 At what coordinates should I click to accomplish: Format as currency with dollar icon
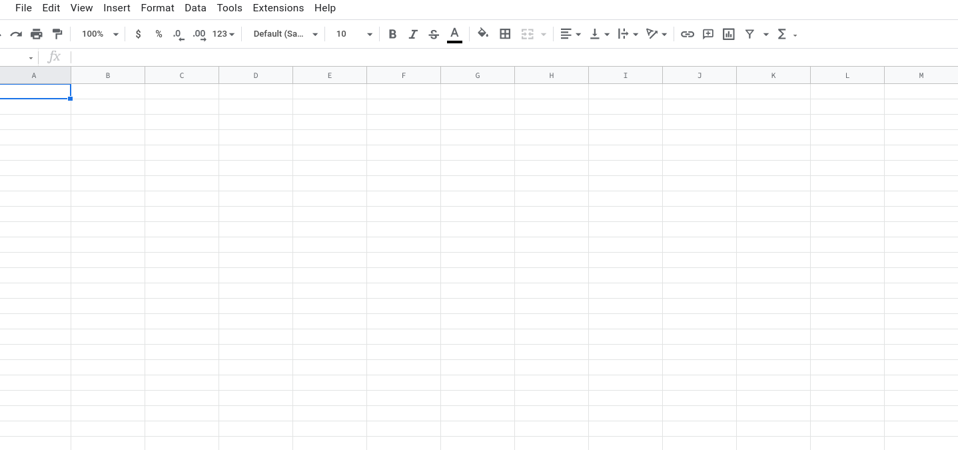tap(138, 34)
